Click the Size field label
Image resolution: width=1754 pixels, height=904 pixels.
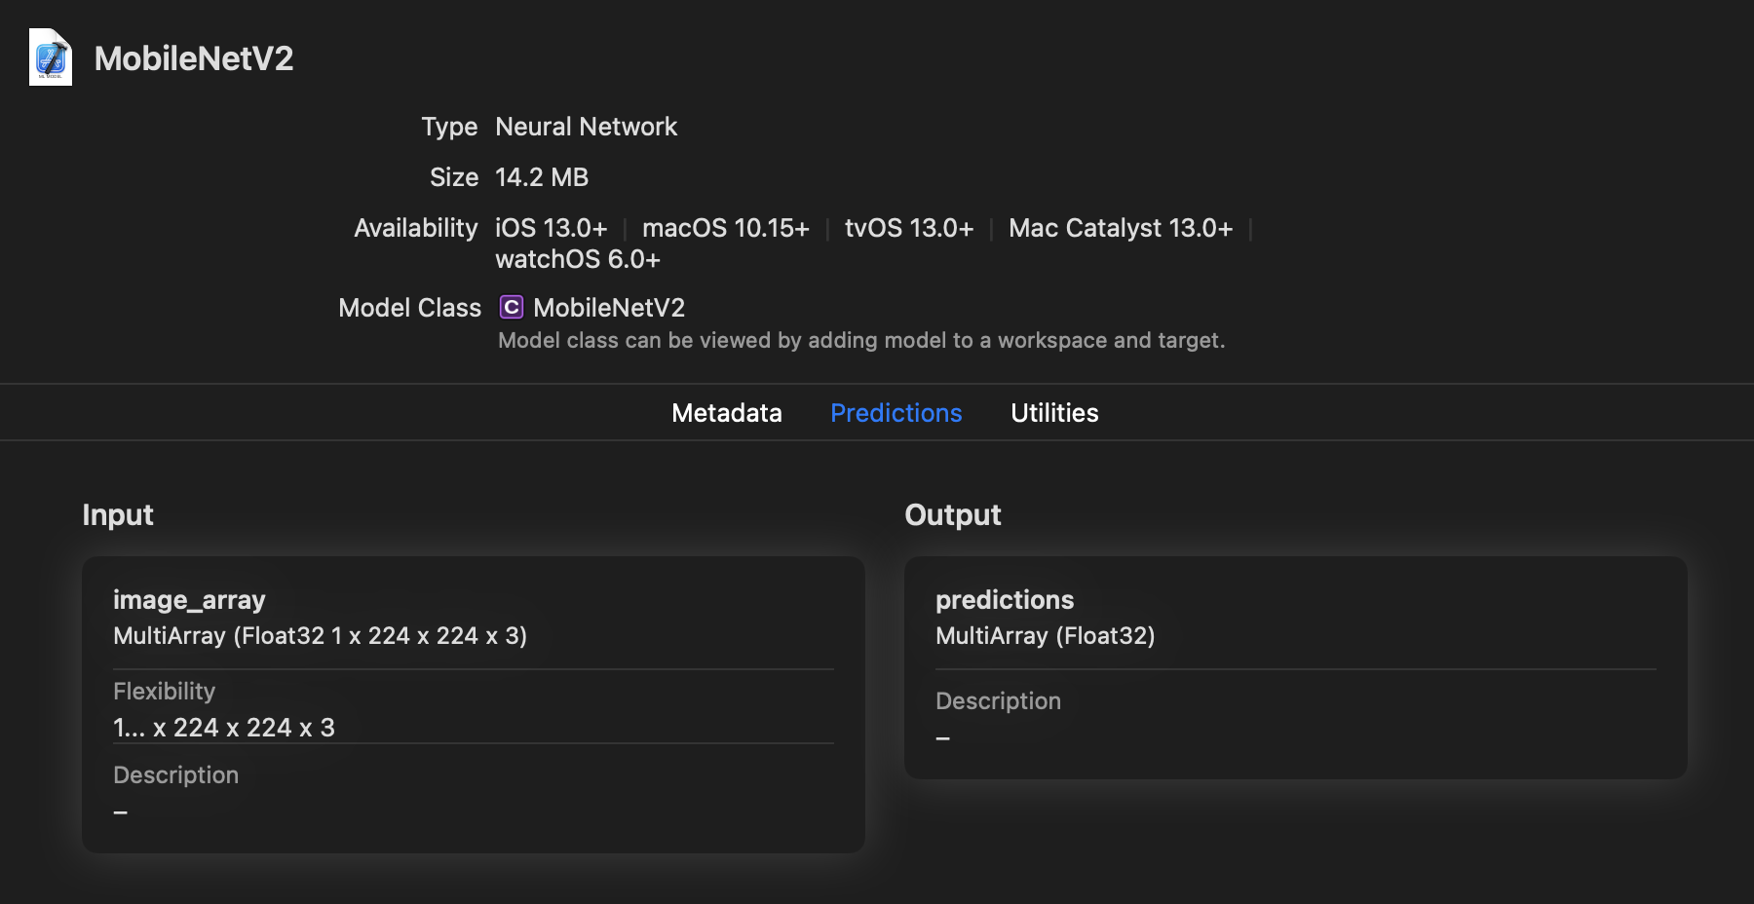[454, 177]
